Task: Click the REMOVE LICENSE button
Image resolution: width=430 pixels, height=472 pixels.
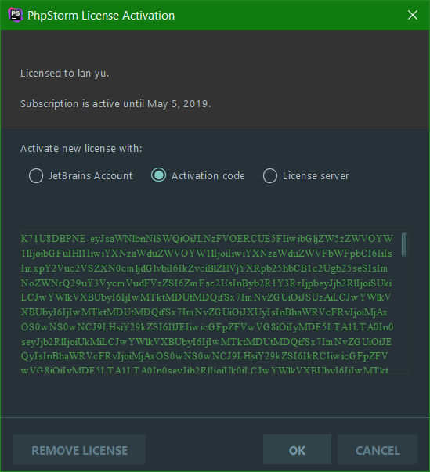Action: 79,450
